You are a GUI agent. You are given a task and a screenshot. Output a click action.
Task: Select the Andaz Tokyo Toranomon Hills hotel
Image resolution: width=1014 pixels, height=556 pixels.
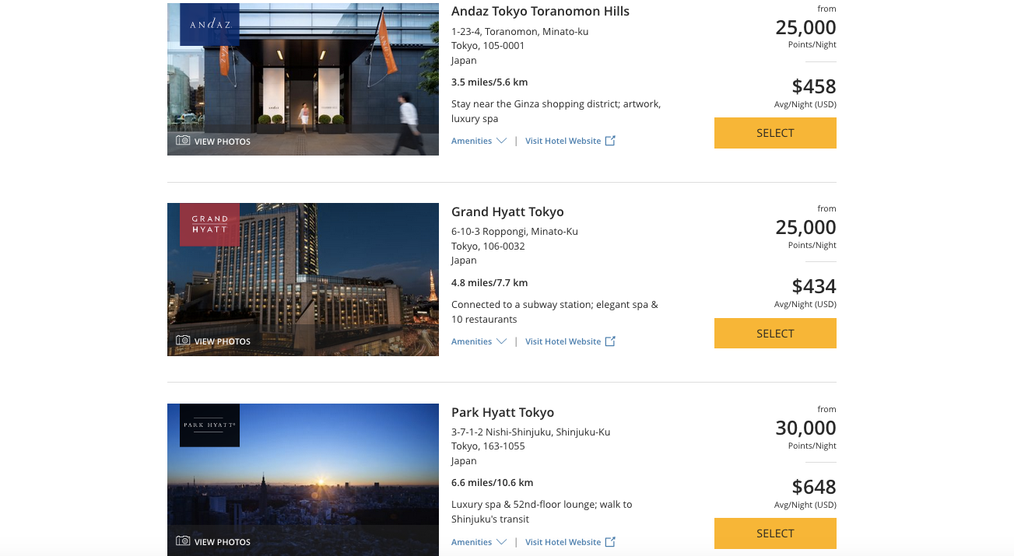775,133
